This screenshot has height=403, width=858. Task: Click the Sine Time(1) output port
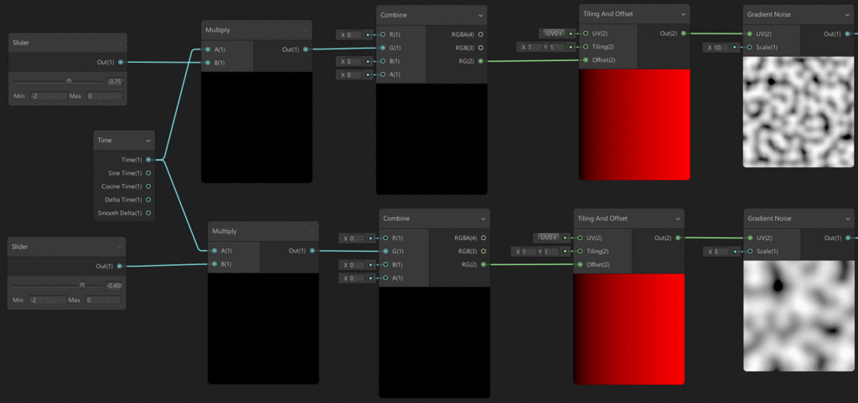click(148, 173)
